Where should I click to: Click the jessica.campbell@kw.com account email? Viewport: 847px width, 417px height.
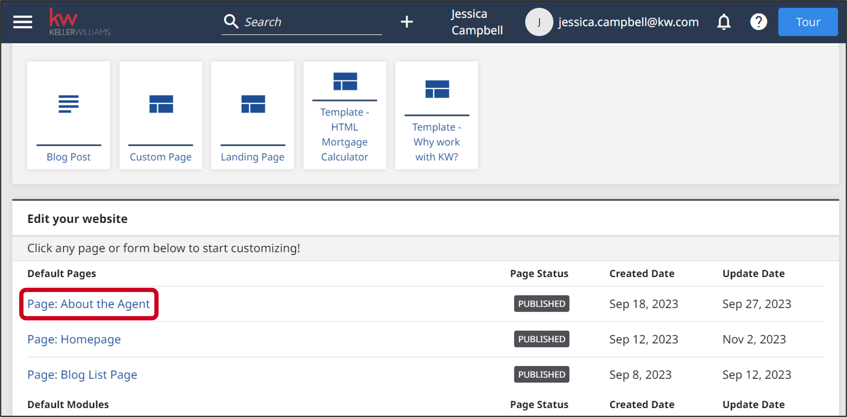pos(628,22)
